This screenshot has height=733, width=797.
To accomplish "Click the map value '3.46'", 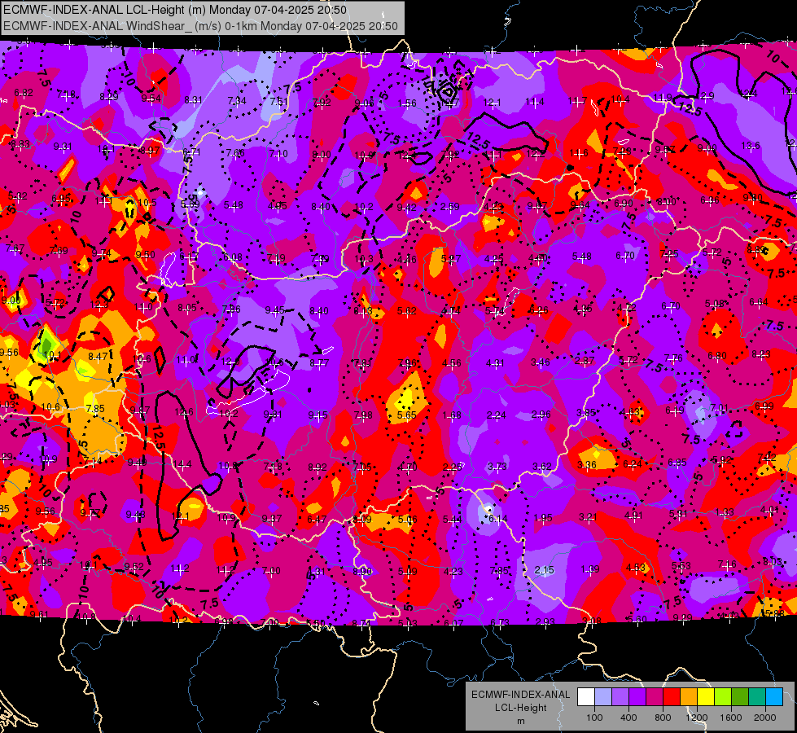I will [540, 362].
